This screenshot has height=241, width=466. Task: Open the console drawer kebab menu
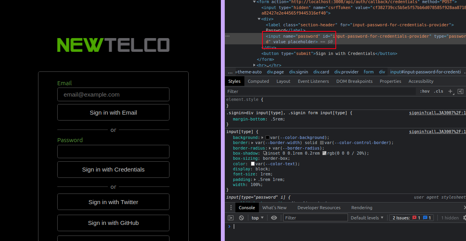click(231, 208)
